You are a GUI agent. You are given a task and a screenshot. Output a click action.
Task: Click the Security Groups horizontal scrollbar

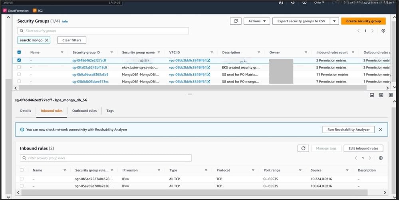pos(193,88)
